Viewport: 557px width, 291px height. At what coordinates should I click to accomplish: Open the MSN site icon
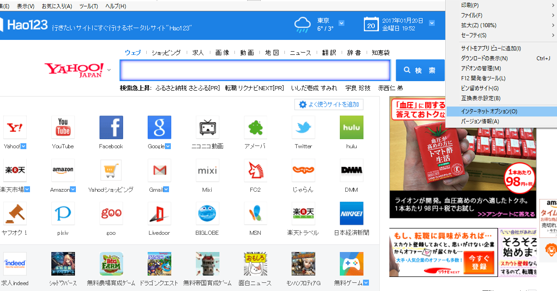point(256,213)
